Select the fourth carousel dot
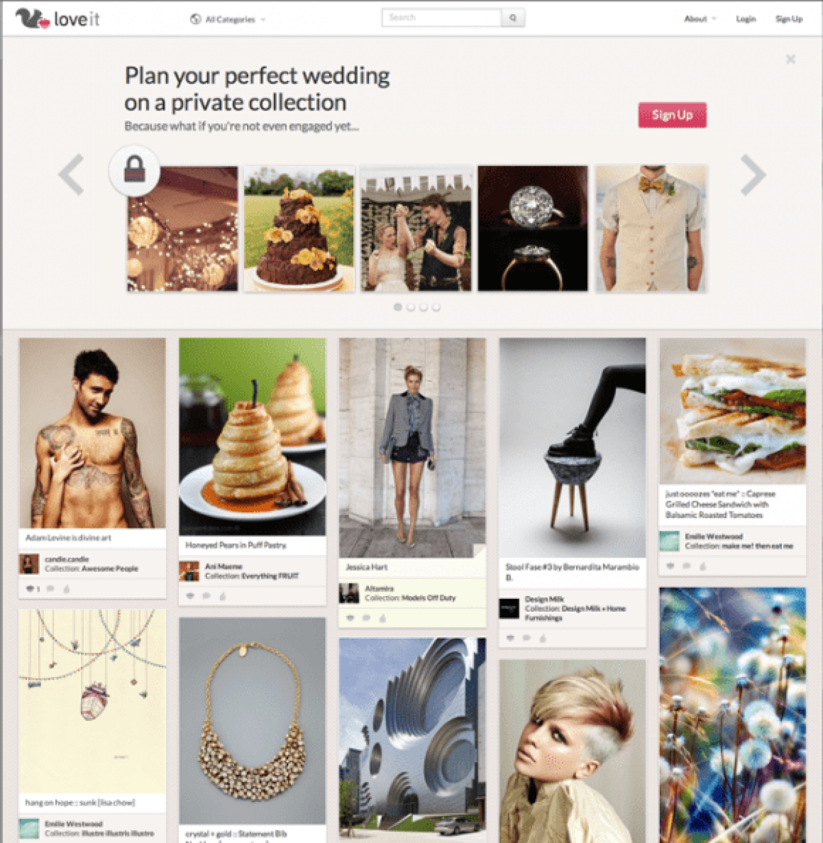The image size is (823, 843). 436,307
